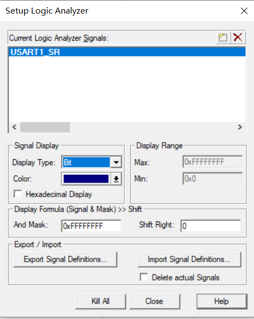Click the horizontal scrollbar thumb
Image resolution: width=254 pixels, height=319 pixels.
pyautogui.click(x=45, y=127)
